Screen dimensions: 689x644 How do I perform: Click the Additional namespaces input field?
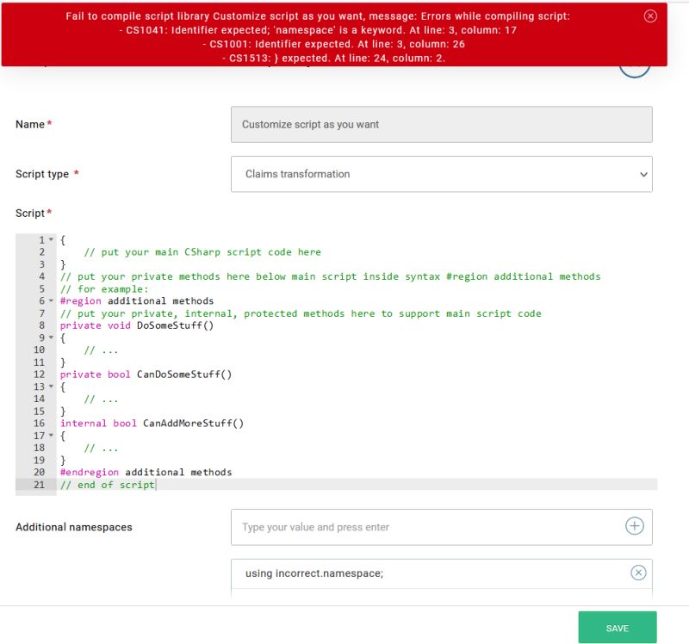(x=441, y=527)
